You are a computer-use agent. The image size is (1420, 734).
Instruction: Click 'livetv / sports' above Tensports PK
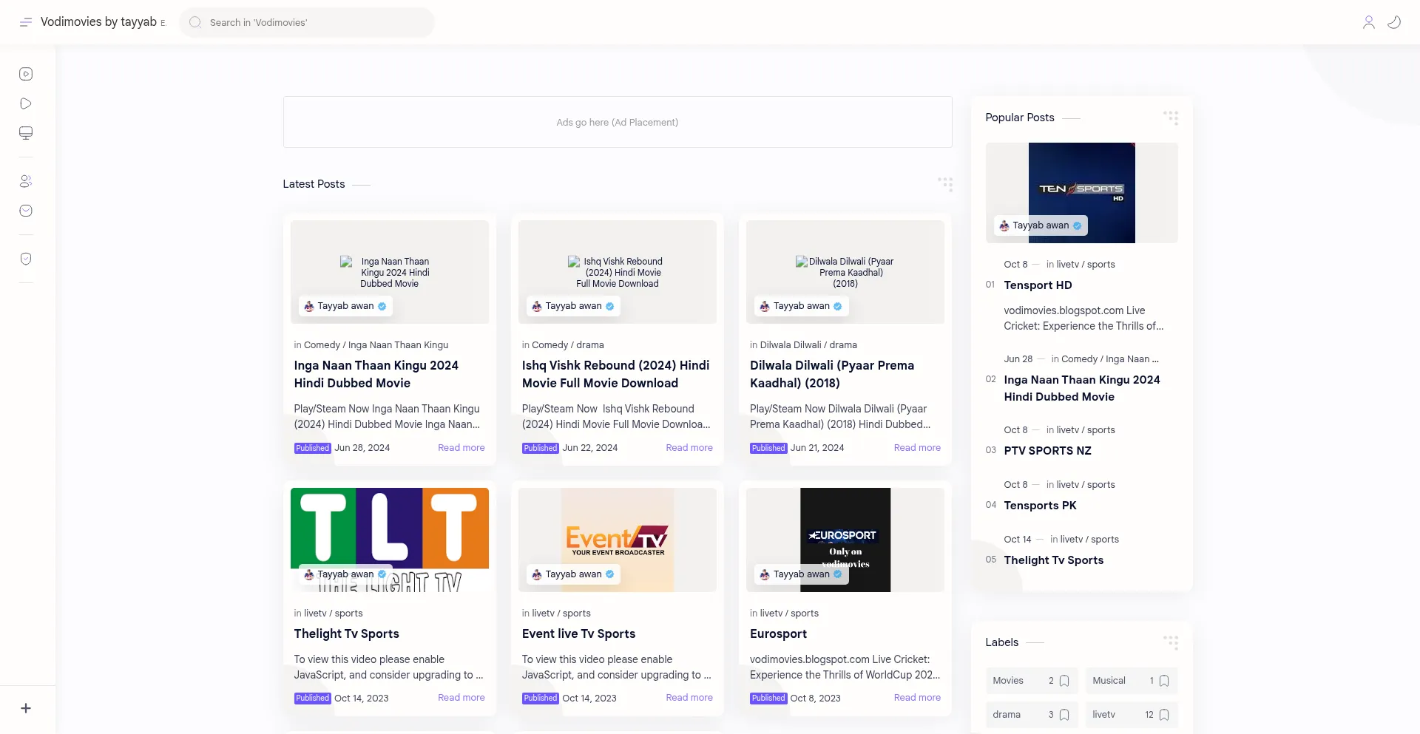tap(1086, 485)
